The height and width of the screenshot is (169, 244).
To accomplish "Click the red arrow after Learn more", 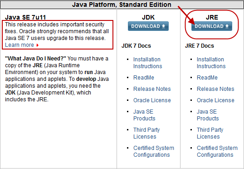I will [x=37, y=45].
